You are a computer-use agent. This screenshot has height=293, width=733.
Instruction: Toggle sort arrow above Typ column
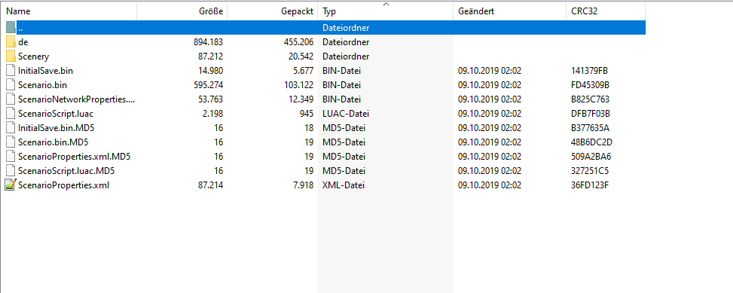[x=386, y=5]
